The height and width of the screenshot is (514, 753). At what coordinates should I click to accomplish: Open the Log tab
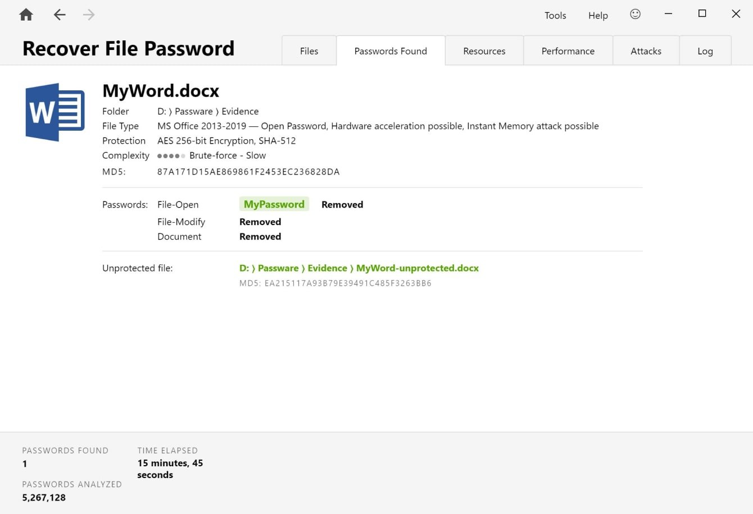point(705,51)
